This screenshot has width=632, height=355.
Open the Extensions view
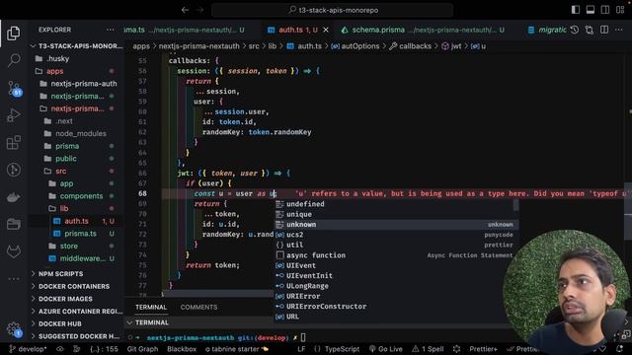point(14,142)
